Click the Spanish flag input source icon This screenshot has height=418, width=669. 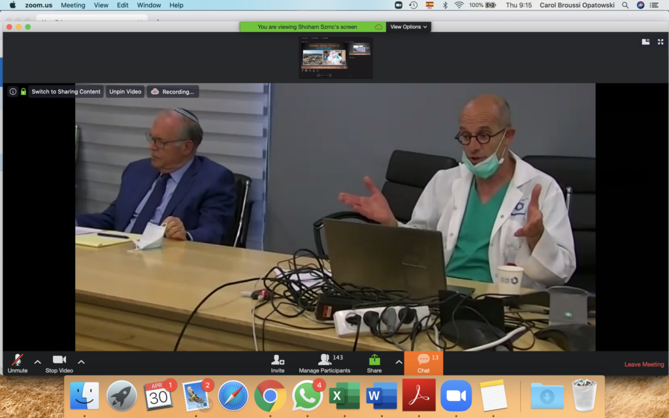(430, 5)
